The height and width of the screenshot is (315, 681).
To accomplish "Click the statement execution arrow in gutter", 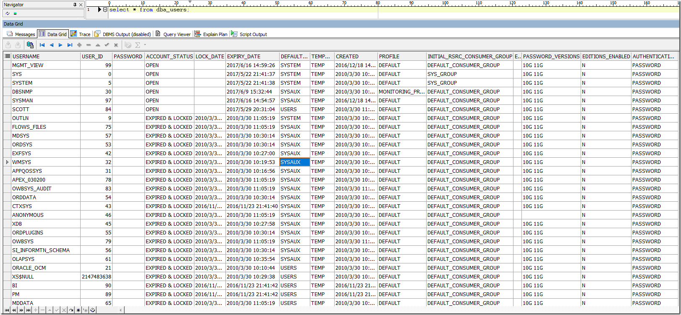I will (100, 9).
